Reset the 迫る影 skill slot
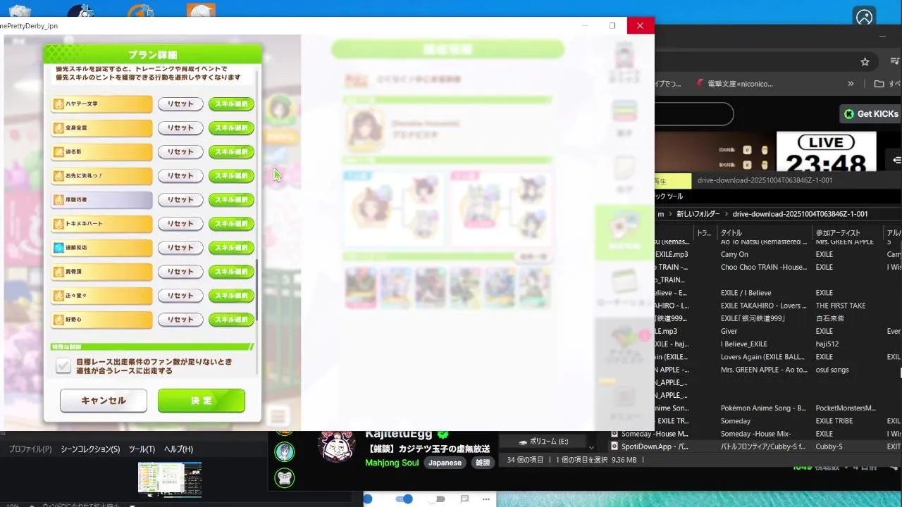The width and height of the screenshot is (902, 507). (x=180, y=152)
